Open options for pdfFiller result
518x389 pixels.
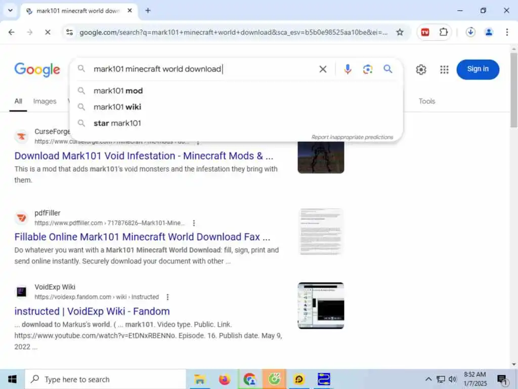(194, 223)
